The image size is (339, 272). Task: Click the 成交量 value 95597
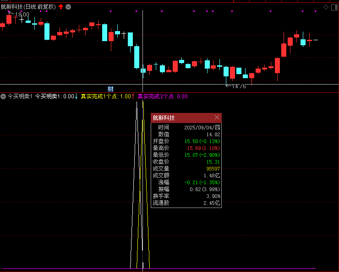coord(213,169)
